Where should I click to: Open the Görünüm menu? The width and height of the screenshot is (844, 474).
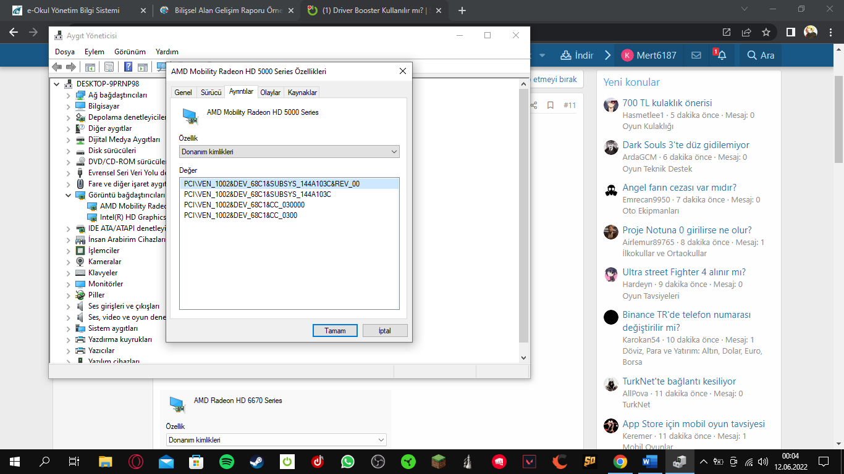130,52
